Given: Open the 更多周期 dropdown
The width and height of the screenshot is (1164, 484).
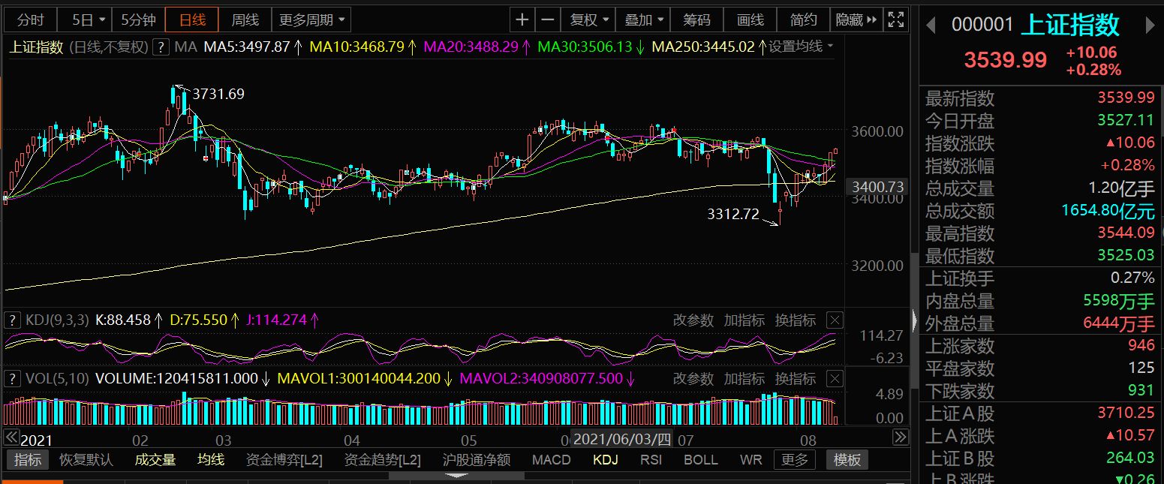Looking at the screenshot, I should pos(312,20).
